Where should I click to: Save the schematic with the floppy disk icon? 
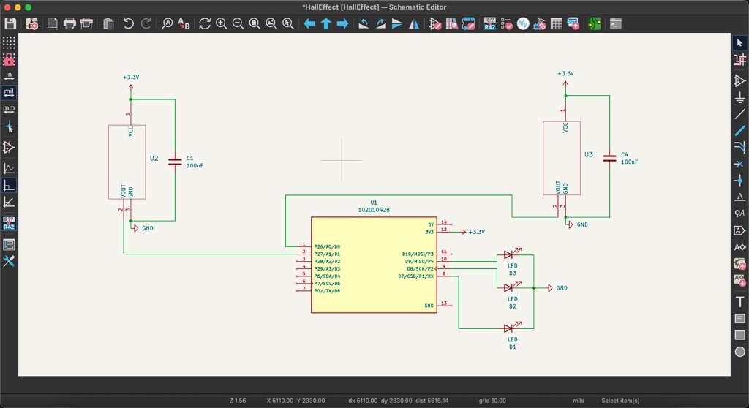tap(10, 24)
